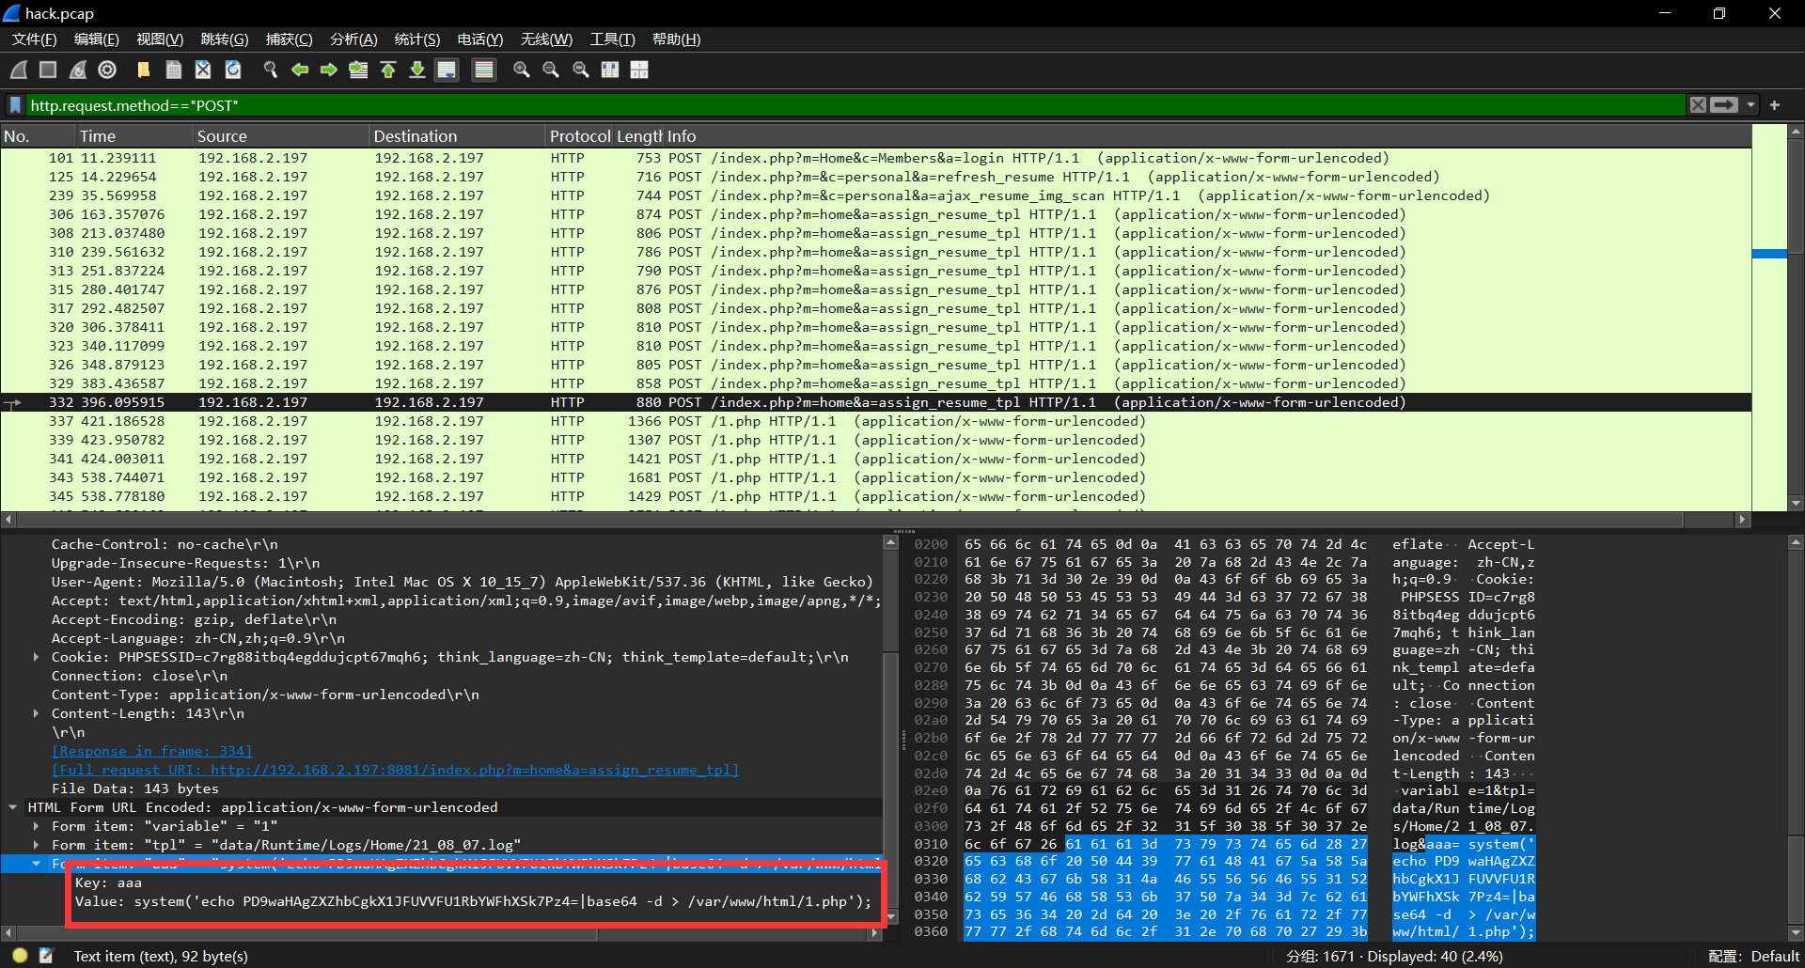1805x968 pixels.
Task: Open capture file properties in status bar
Action: pyautogui.click(x=46, y=956)
